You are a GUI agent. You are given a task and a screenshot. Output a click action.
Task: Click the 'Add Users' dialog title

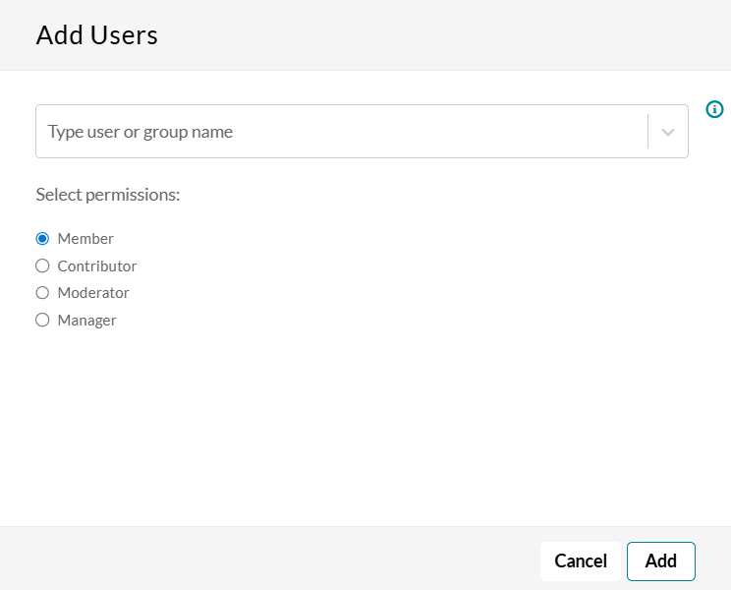pos(96,35)
